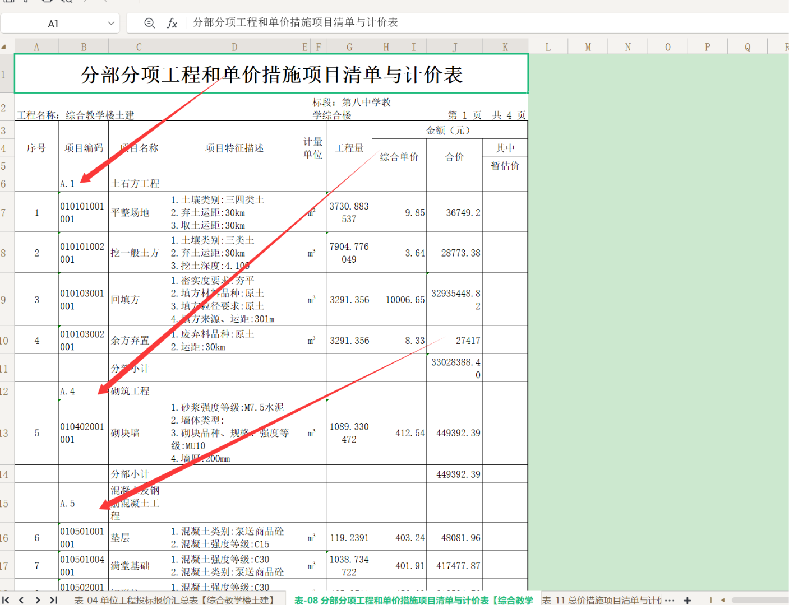Click the 垫层 cell

(x=139, y=537)
